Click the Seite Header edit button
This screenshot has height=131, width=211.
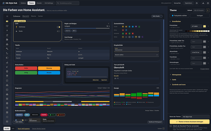coord(157,16)
